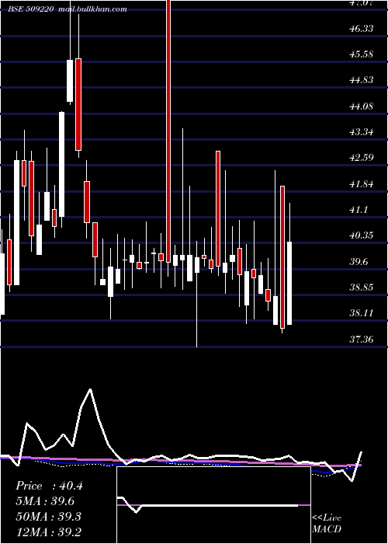Viewport: 388px width, 544px height.
Task: Click the 39.6 price axis label
Action: [359, 262]
